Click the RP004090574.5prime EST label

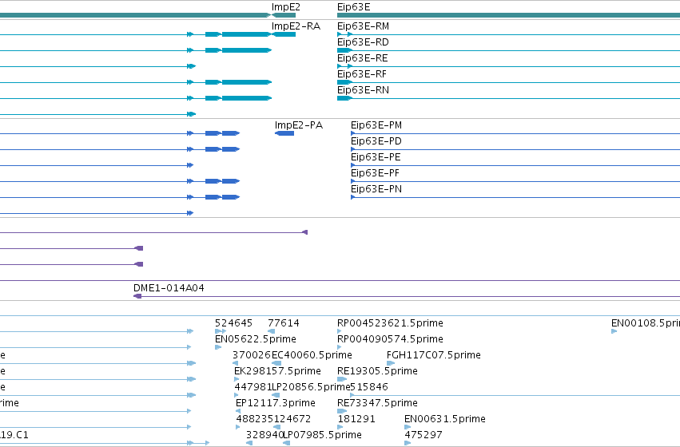coord(390,339)
